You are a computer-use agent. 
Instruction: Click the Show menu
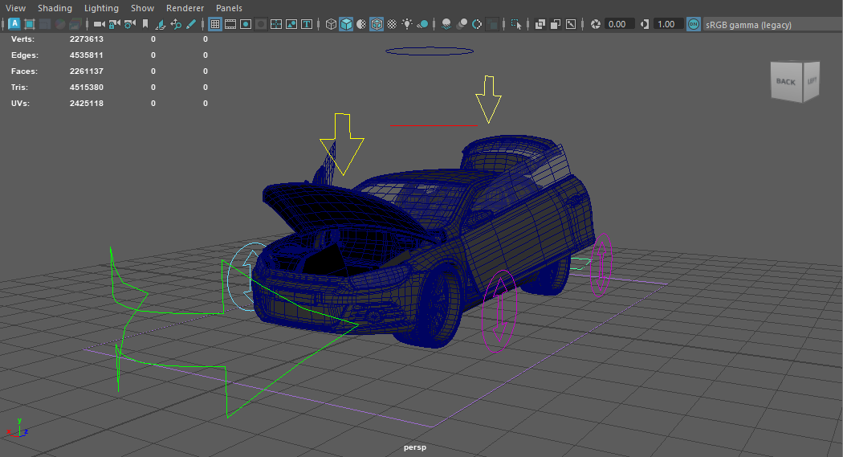[142, 8]
